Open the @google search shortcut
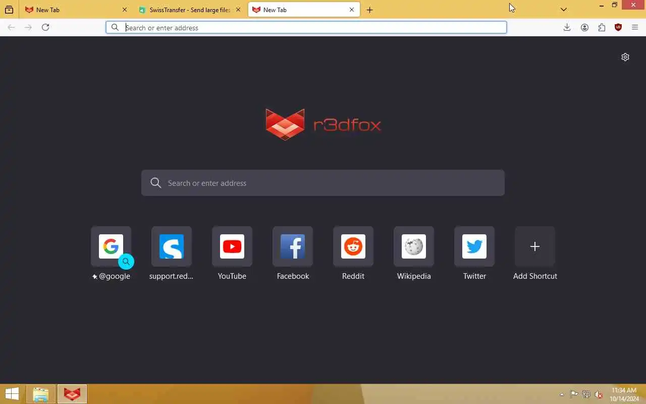This screenshot has height=404, width=646. [x=111, y=254]
